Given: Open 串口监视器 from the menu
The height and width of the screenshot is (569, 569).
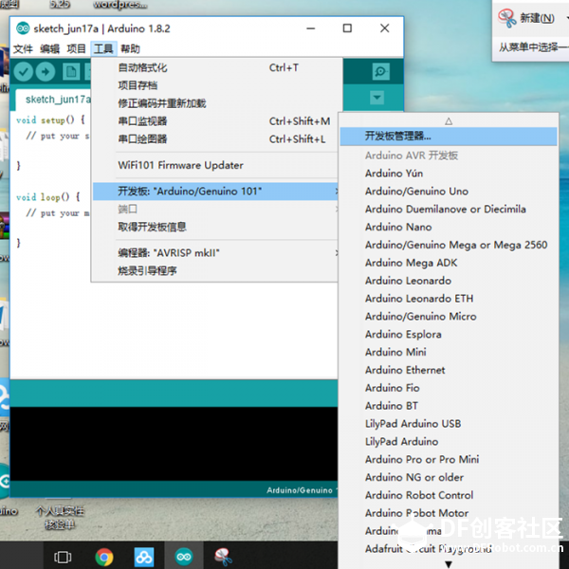Looking at the screenshot, I should coord(215,121).
